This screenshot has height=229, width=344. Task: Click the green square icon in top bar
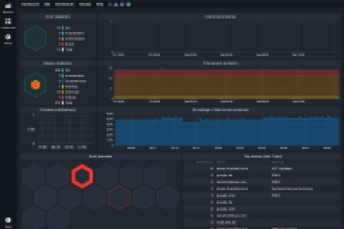coord(129,4)
